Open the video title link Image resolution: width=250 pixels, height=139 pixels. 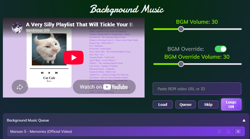click(79, 25)
